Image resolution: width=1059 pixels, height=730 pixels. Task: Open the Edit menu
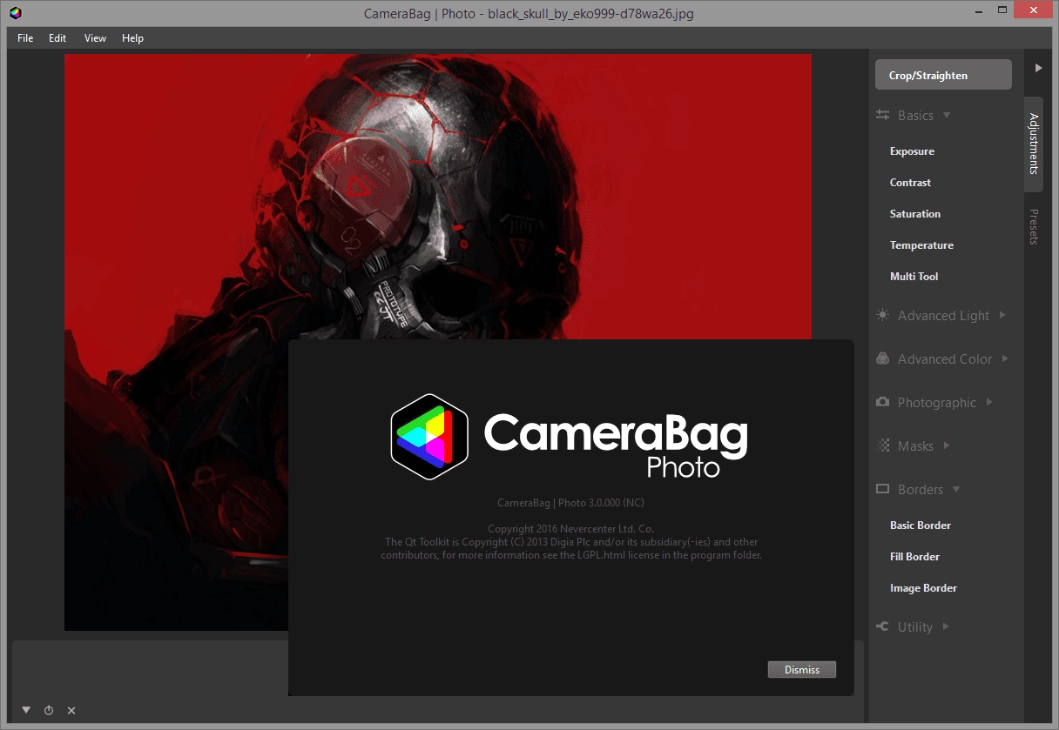click(57, 38)
